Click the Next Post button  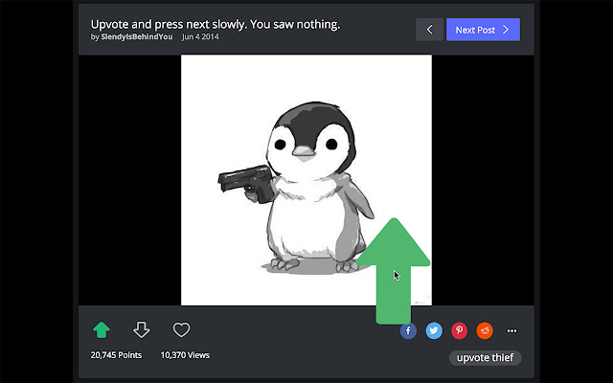[x=482, y=30]
